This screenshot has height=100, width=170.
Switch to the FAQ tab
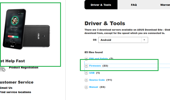pyautogui.click(x=134, y=5)
